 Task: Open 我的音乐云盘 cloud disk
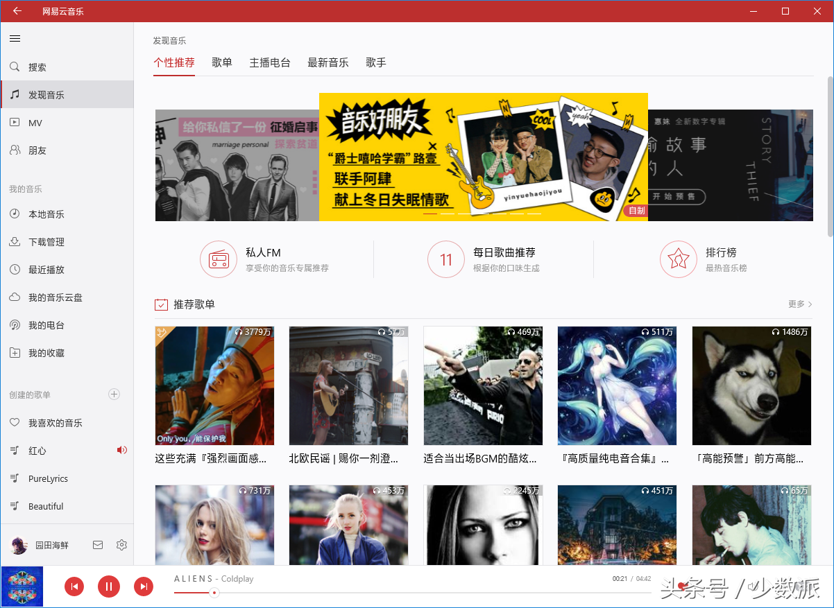67,297
